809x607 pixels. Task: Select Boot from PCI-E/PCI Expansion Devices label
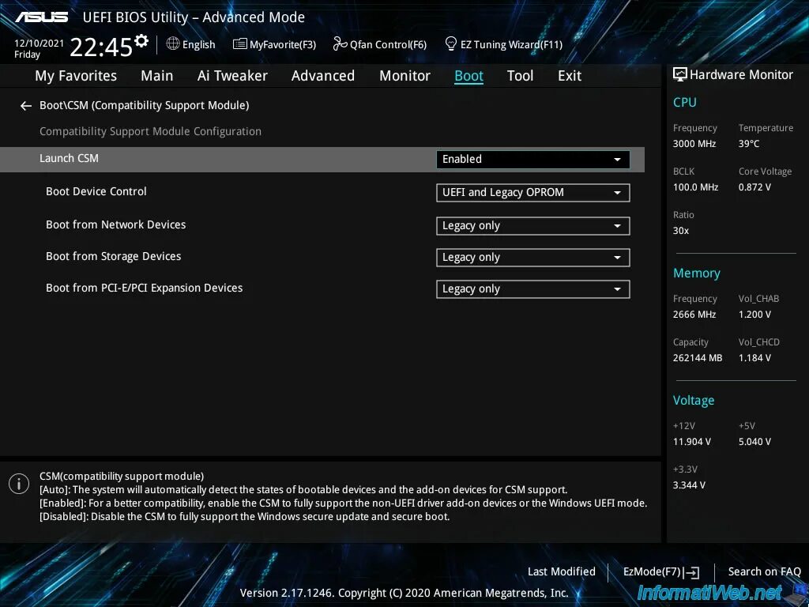point(144,288)
